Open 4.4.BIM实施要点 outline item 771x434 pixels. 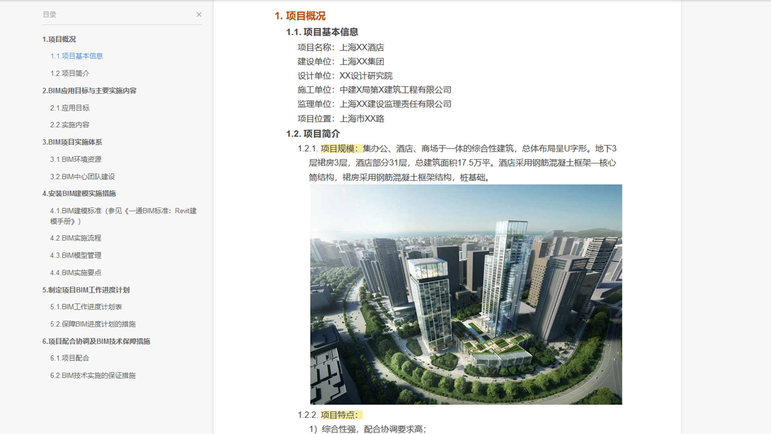(75, 273)
